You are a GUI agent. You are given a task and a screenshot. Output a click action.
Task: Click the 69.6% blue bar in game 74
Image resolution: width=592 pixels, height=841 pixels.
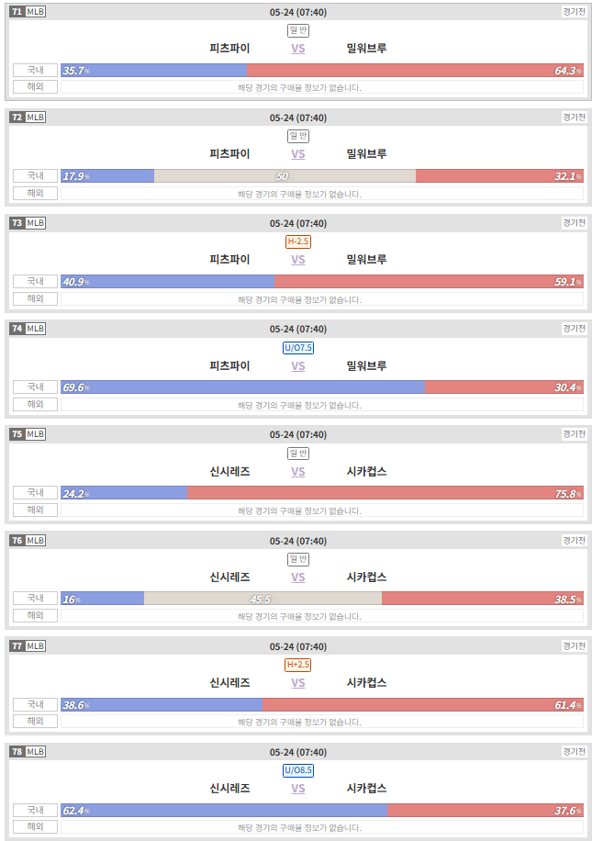pyautogui.click(x=243, y=387)
